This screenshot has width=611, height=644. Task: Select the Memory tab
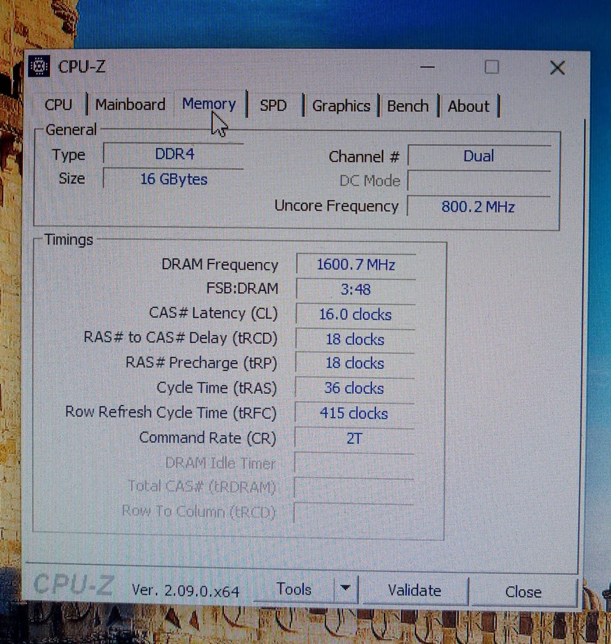click(x=209, y=104)
